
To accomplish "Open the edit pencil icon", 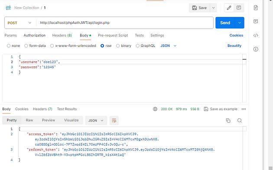I will coord(229,8).
